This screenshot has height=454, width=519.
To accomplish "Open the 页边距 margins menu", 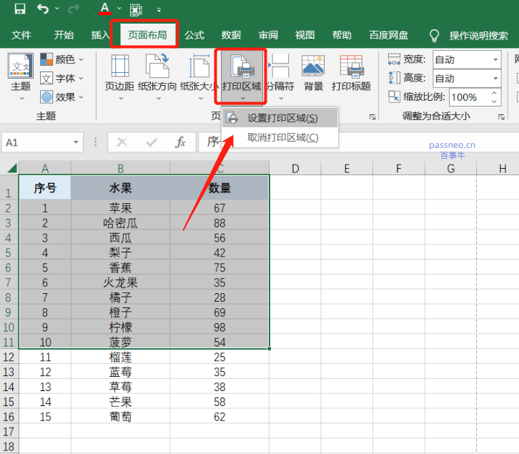I will click(120, 77).
